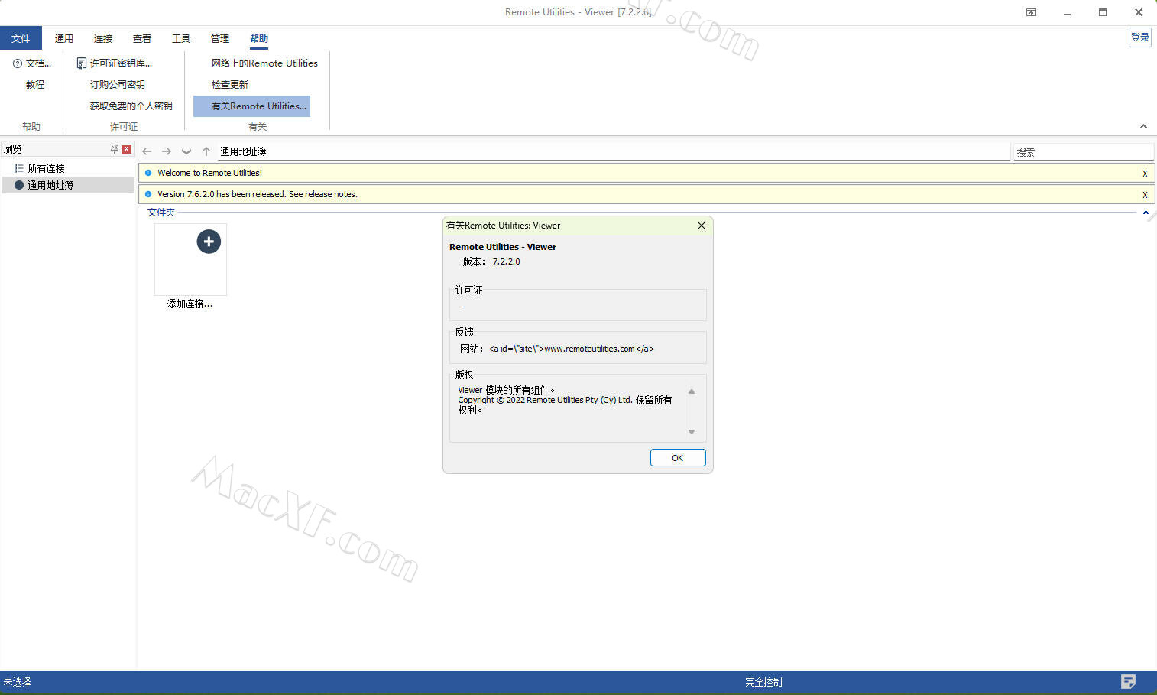This screenshot has height=695, width=1157.
Task: Click the Version 7.6.2.0 release notes message
Action: coord(258,194)
